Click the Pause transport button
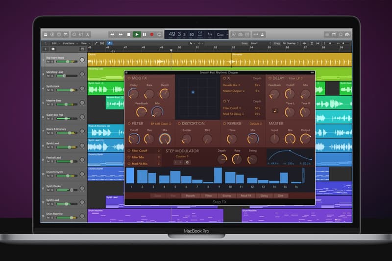 (x=145, y=34)
